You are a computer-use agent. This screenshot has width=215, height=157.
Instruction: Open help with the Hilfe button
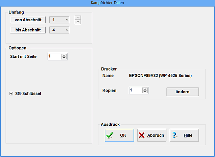pyautogui.click(x=184, y=135)
